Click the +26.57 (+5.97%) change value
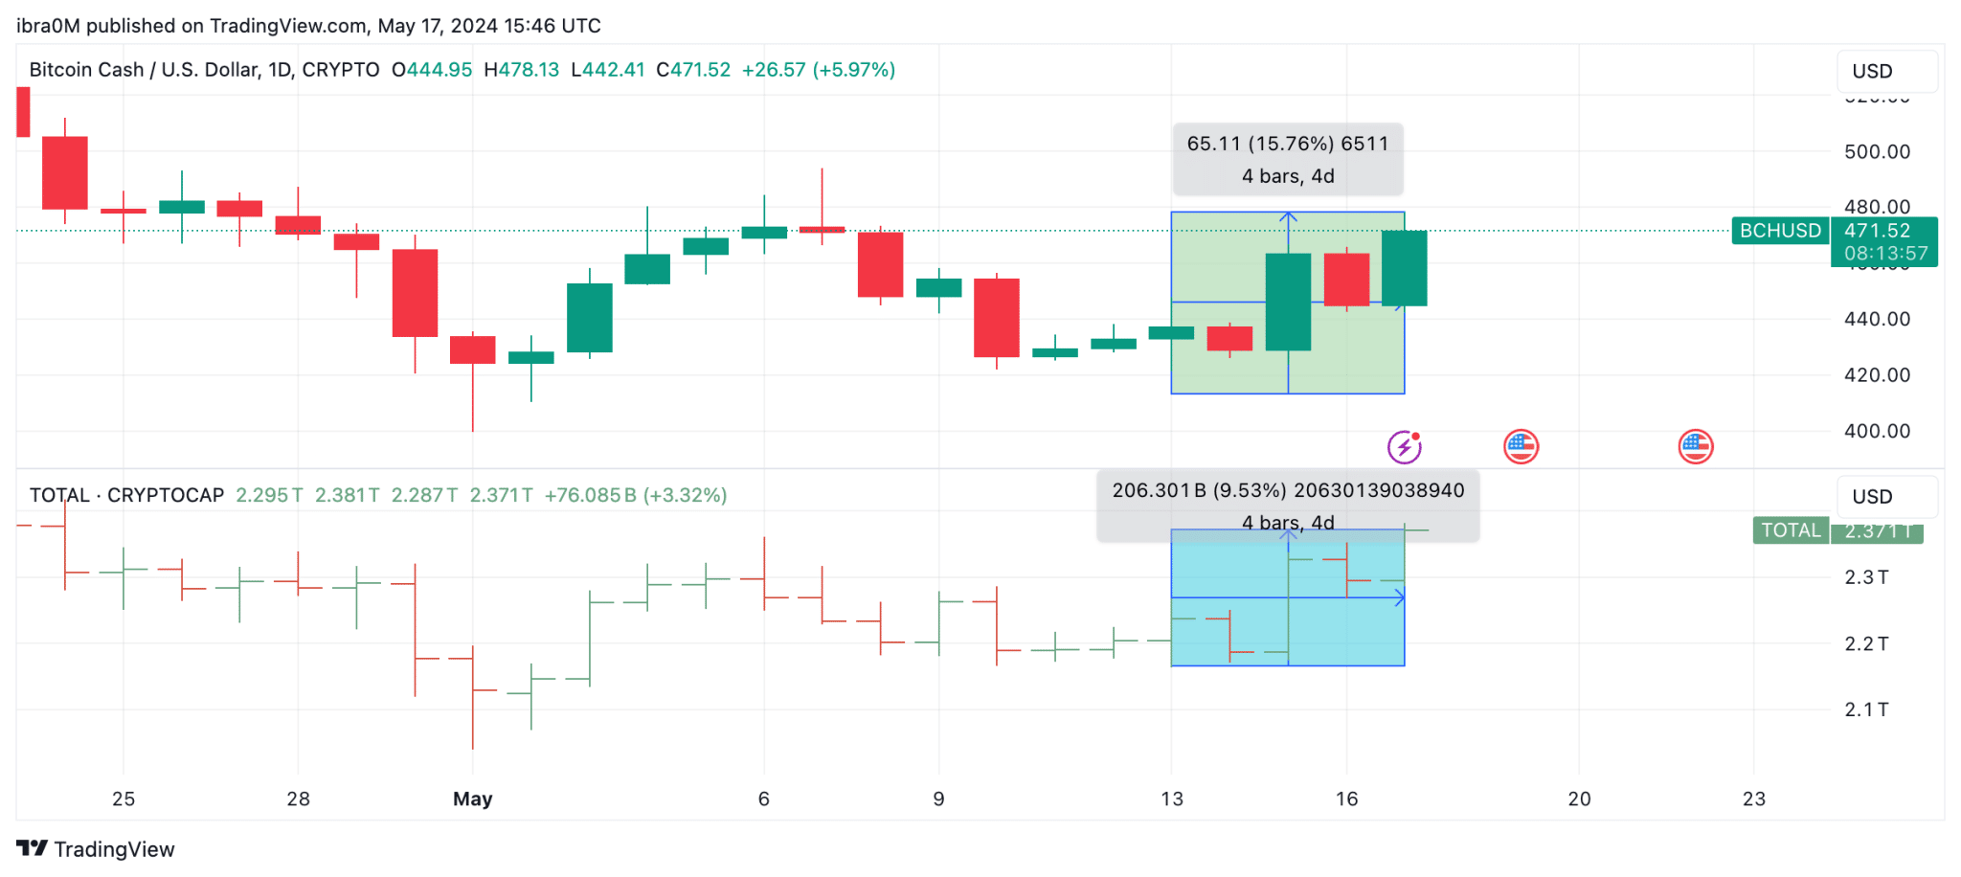This screenshot has width=1961, height=877. click(x=819, y=70)
